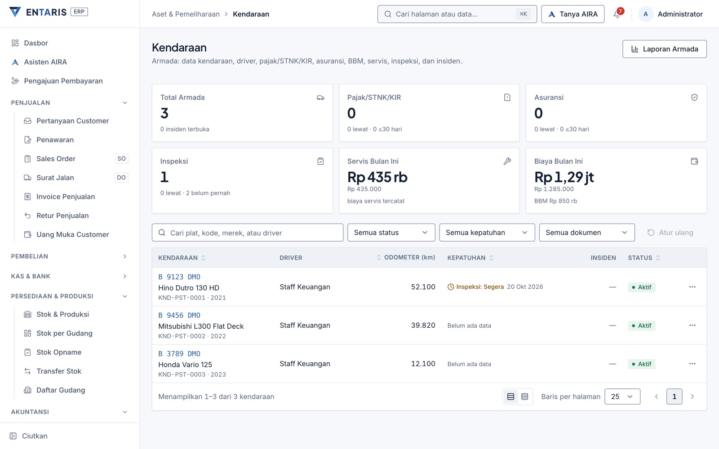
Task: Click the Inspeksi clipboard icon
Action: 320,161
